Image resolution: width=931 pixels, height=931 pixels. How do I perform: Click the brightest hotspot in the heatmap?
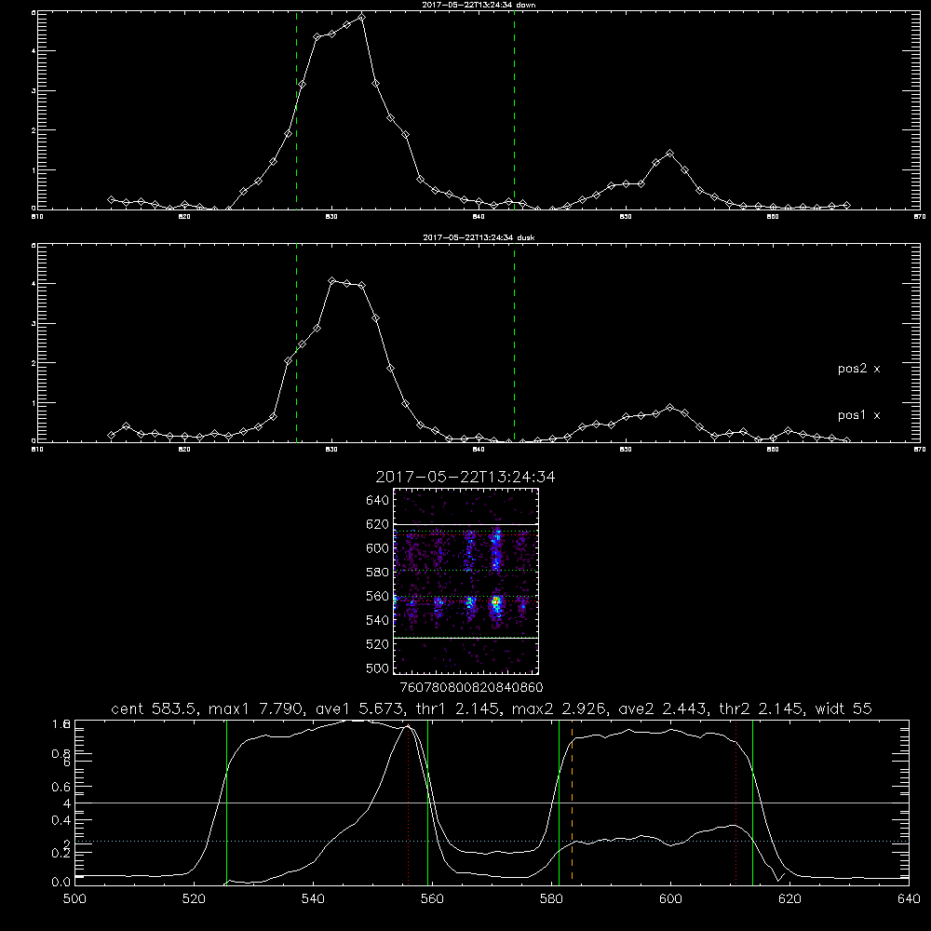(x=496, y=602)
